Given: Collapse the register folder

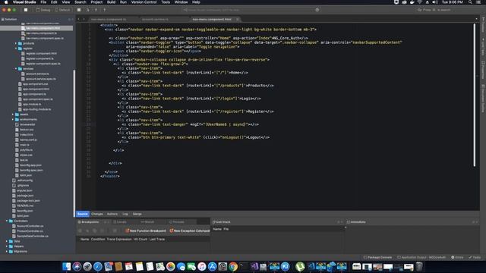Looking at the screenshot, I should (16, 49).
